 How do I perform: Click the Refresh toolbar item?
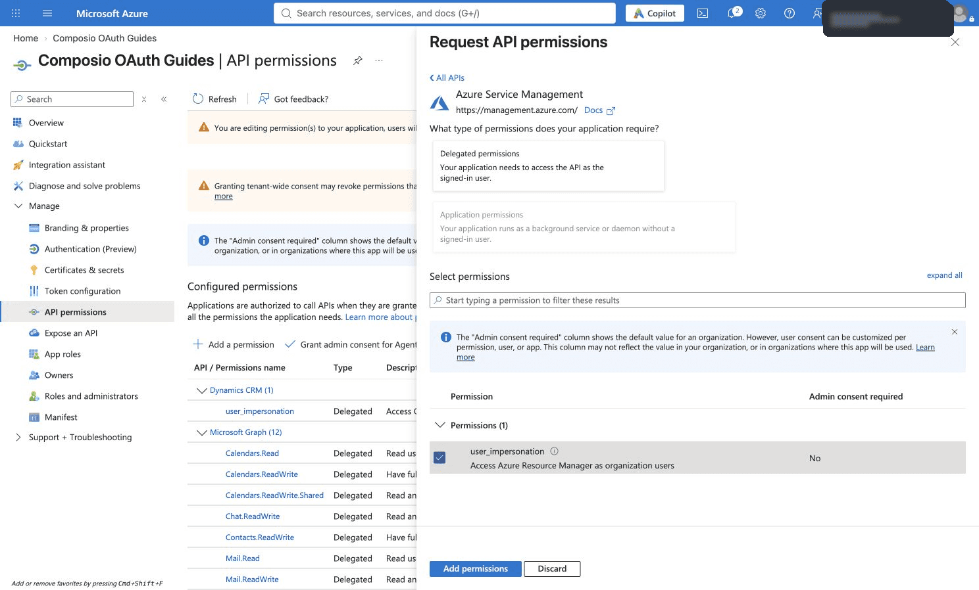tap(214, 99)
